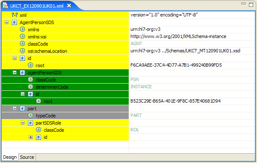Image resolution: width=257 pixels, height=163 pixels.
Task: Click the PSN classCode value
Action: pos(135,79)
